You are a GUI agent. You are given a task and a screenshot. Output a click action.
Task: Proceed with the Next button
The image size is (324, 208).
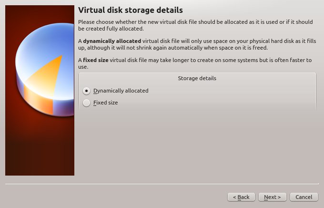tap(273, 197)
